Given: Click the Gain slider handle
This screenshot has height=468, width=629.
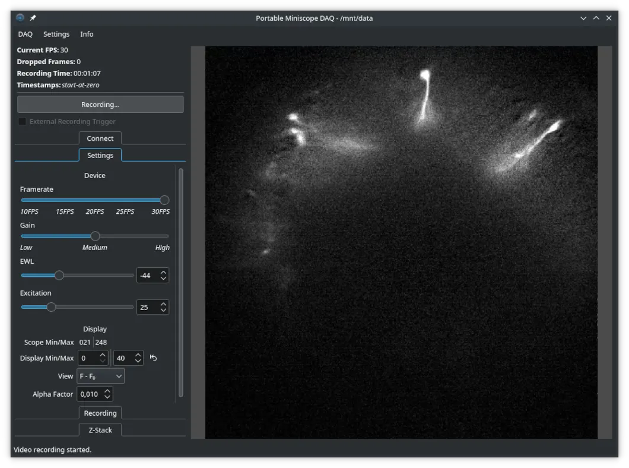Looking at the screenshot, I should 95,236.
